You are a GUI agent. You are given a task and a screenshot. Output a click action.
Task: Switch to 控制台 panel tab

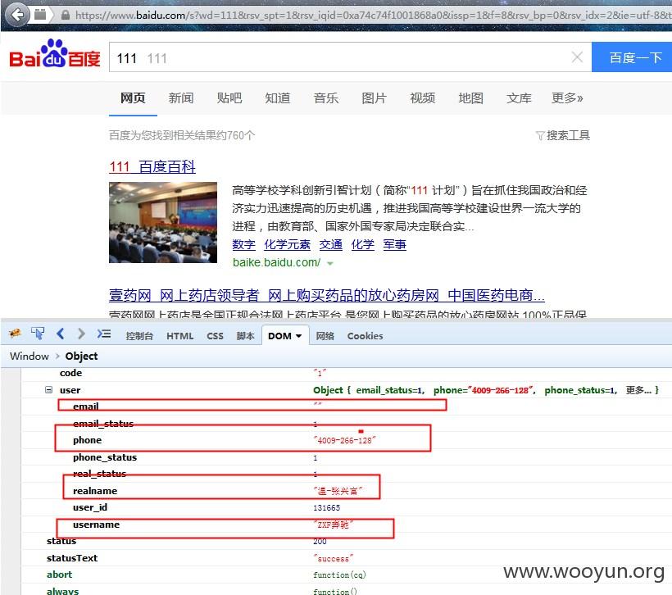click(139, 336)
